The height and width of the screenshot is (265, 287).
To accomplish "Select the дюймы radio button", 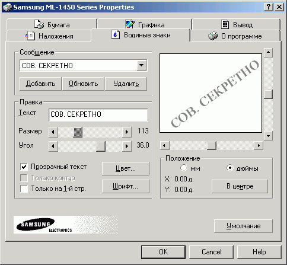I will 230,168.
